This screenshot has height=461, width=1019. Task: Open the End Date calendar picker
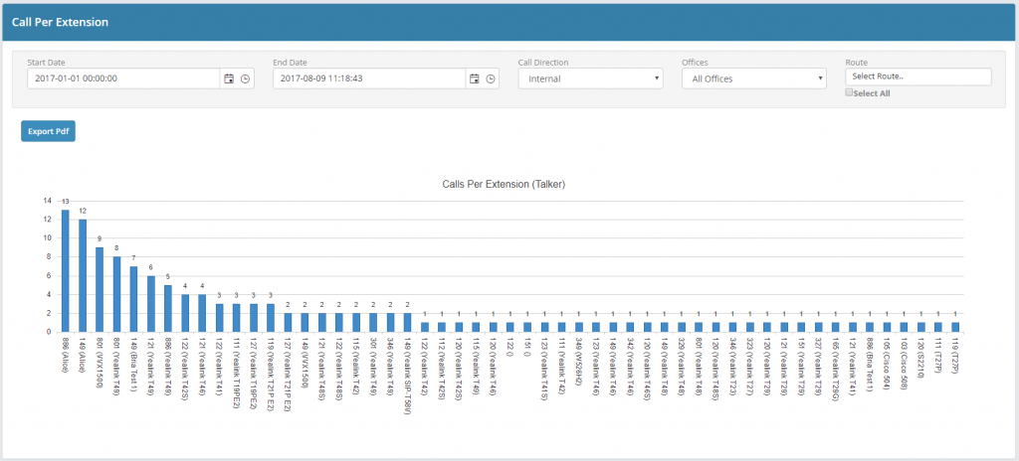tap(475, 78)
